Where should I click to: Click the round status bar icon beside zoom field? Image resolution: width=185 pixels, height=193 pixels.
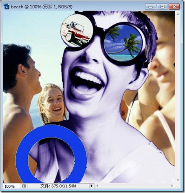pyautogui.click(x=24, y=186)
